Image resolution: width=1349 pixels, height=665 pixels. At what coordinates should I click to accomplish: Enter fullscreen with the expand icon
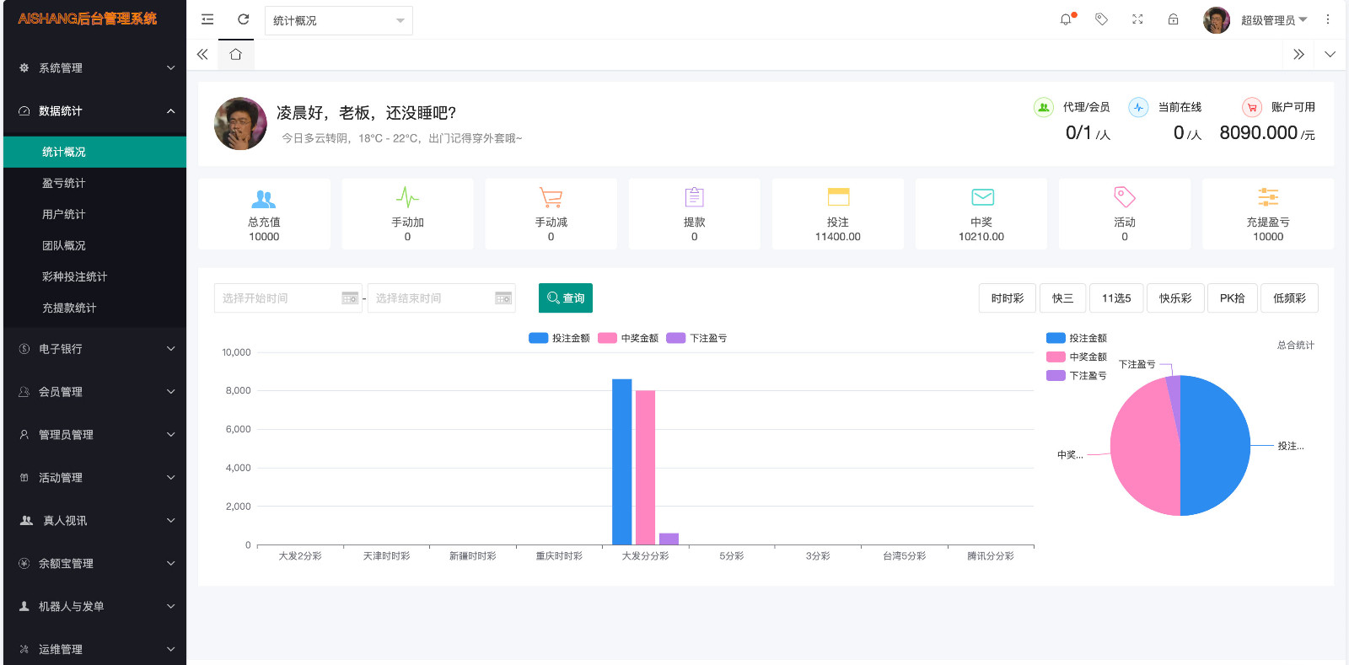click(1137, 19)
